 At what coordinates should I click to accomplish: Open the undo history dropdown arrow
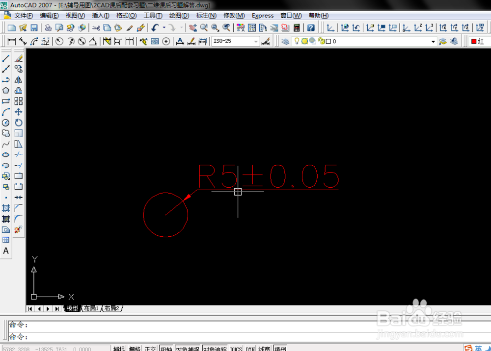coord(164,28)
